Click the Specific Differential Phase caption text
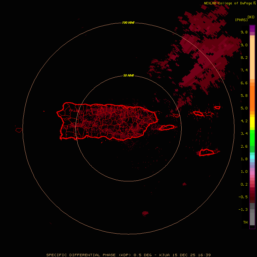257x257 pixels. 128,255
